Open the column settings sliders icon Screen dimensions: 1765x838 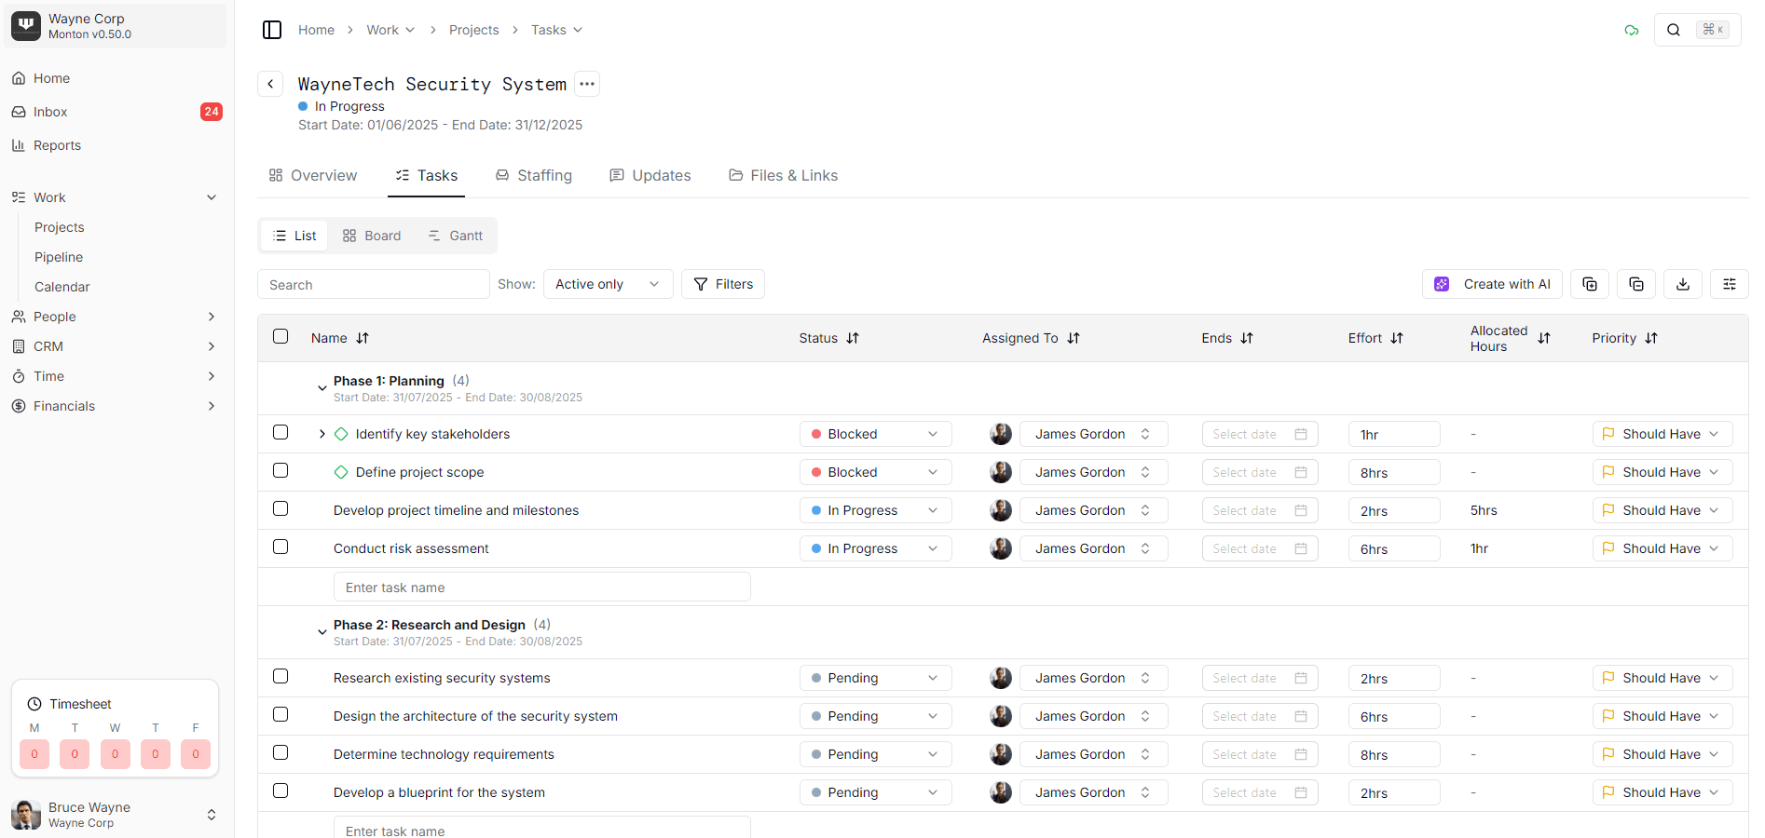(1729, 284)
